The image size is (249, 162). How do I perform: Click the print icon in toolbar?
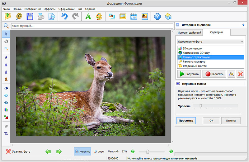(x=41, y=16)
